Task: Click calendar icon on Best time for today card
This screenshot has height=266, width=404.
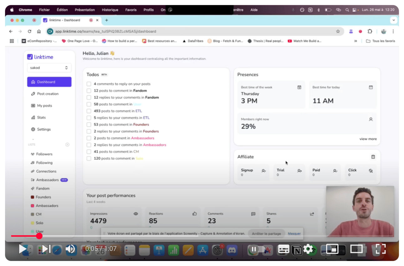Action: pos(371,87)
